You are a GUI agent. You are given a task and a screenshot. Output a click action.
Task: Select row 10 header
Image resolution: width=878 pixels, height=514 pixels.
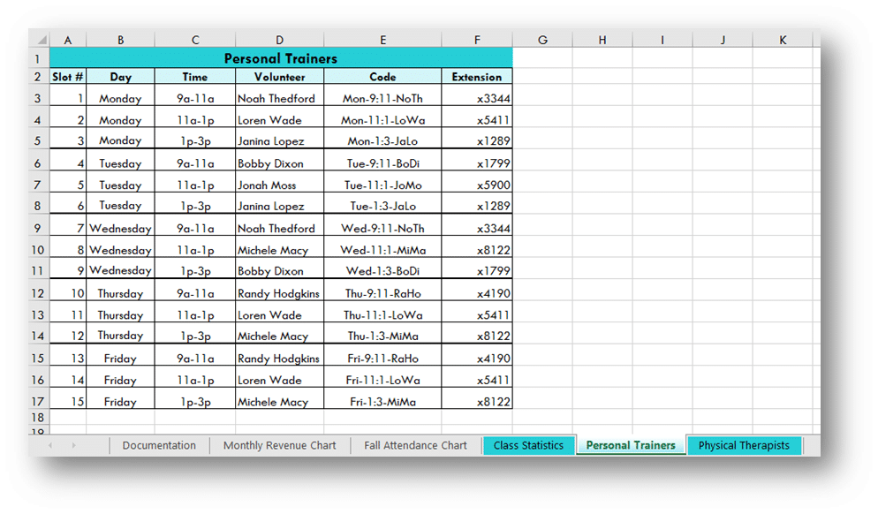coord(37,250)
